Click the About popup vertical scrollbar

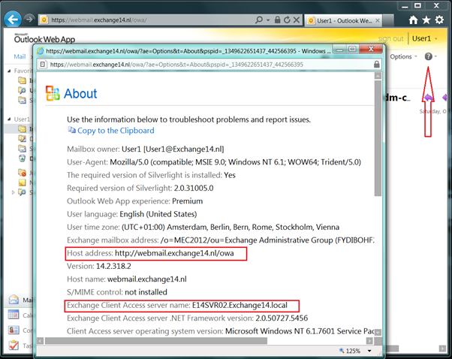(377, 150)
